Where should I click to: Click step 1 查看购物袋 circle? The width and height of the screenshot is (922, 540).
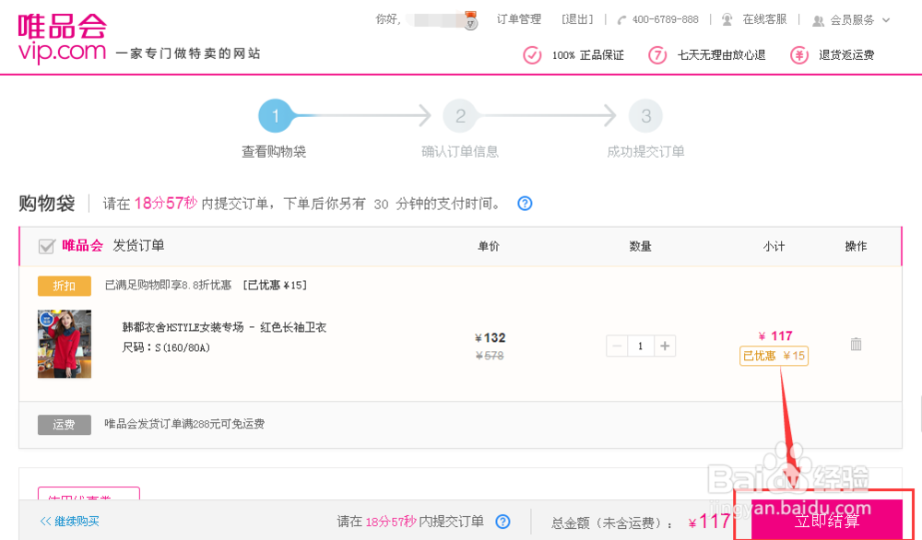275,116
